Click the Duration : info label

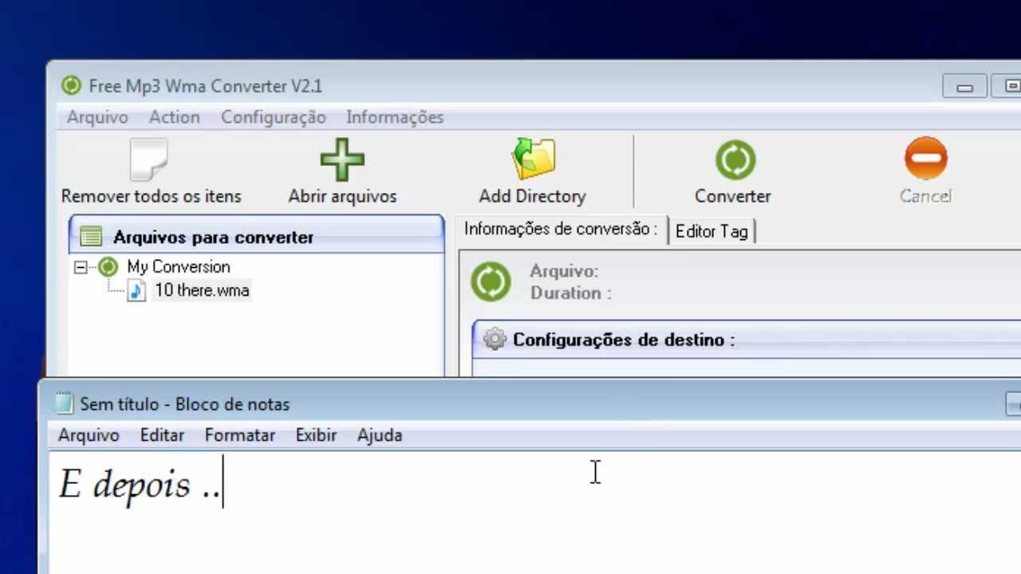tap(571, 293)
